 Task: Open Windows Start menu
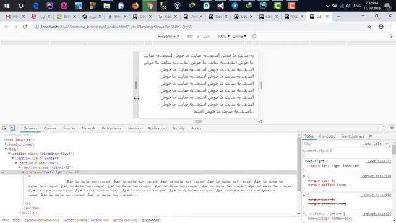pos(7,6)
